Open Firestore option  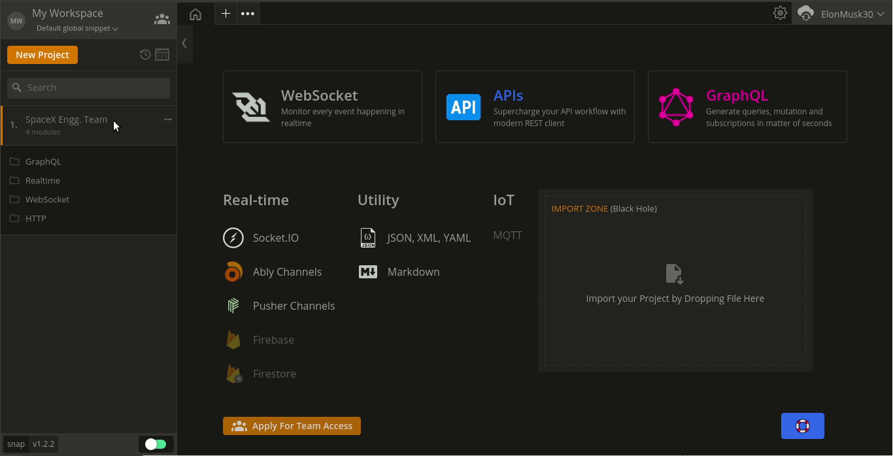click(x=275, y=374)
